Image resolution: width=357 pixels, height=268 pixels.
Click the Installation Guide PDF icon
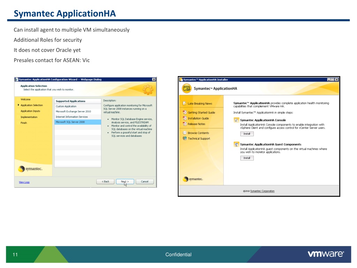[185, 118]
